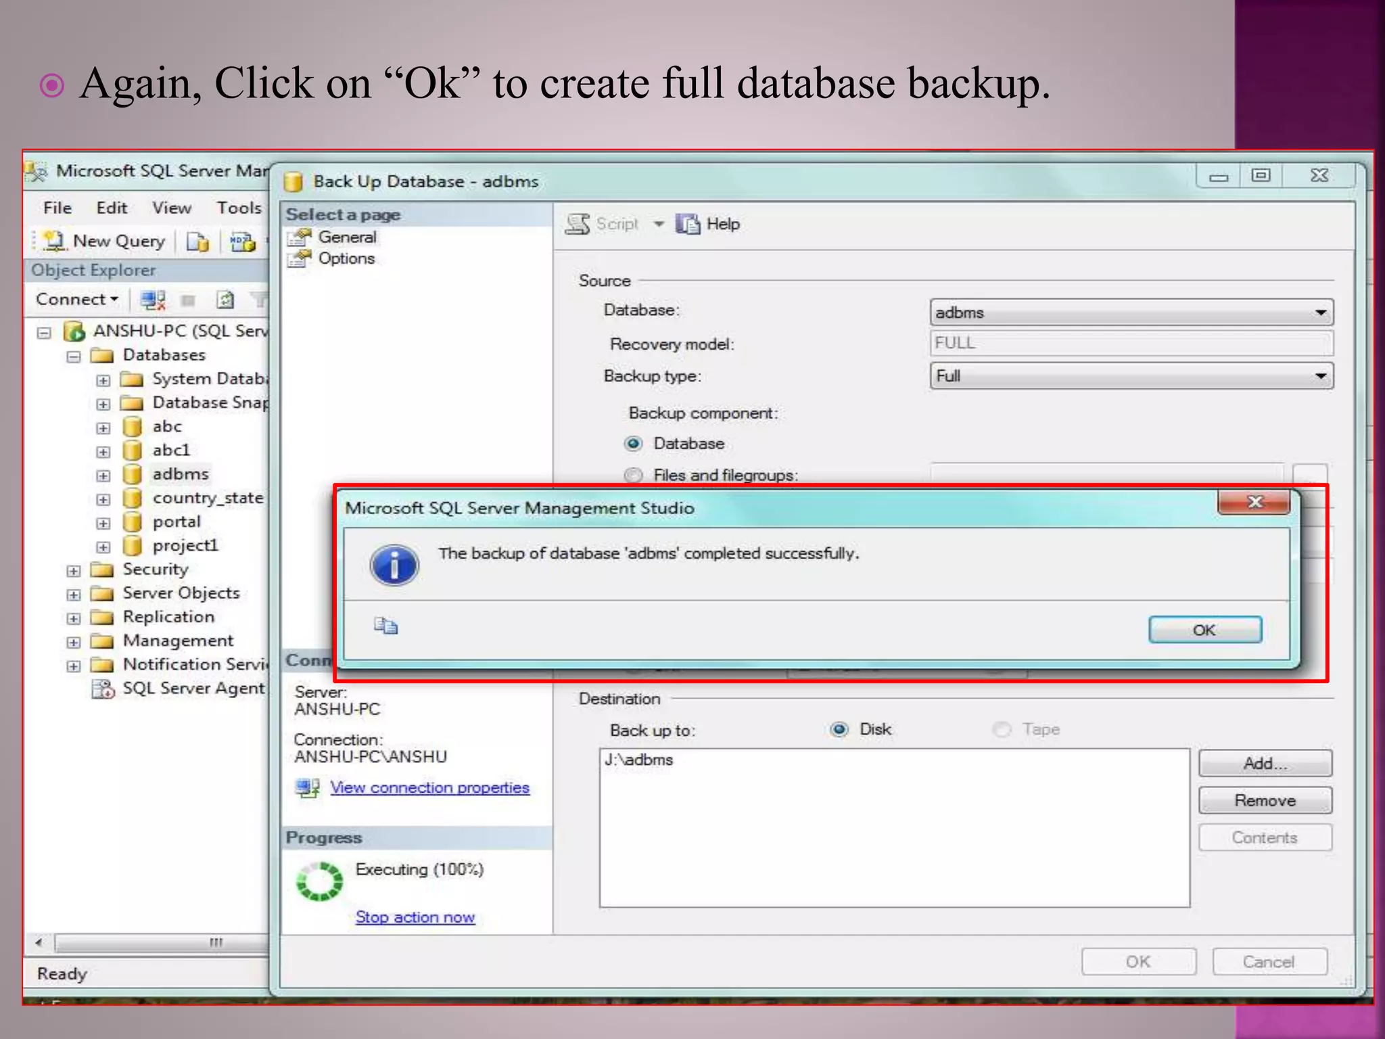Click the filter icon in Object Explorer toolbar
1385x1039 pixels.
coord(259,299)
